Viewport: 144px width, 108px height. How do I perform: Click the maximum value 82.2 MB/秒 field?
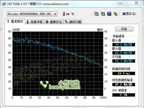tap(124, 53)
